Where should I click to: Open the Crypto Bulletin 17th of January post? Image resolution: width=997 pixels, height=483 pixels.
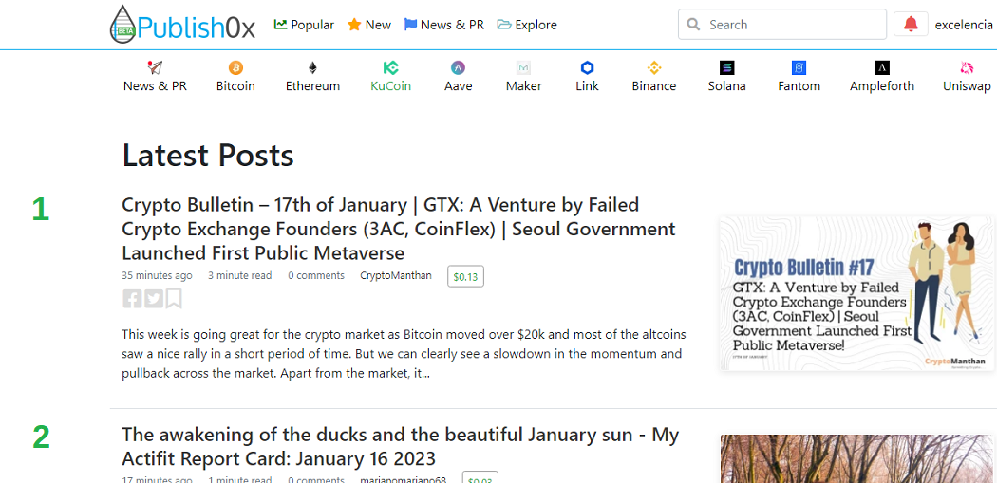click(x=398, y=229)
